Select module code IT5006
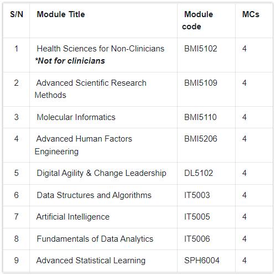276x276 pixels. [x=197, y=239]
